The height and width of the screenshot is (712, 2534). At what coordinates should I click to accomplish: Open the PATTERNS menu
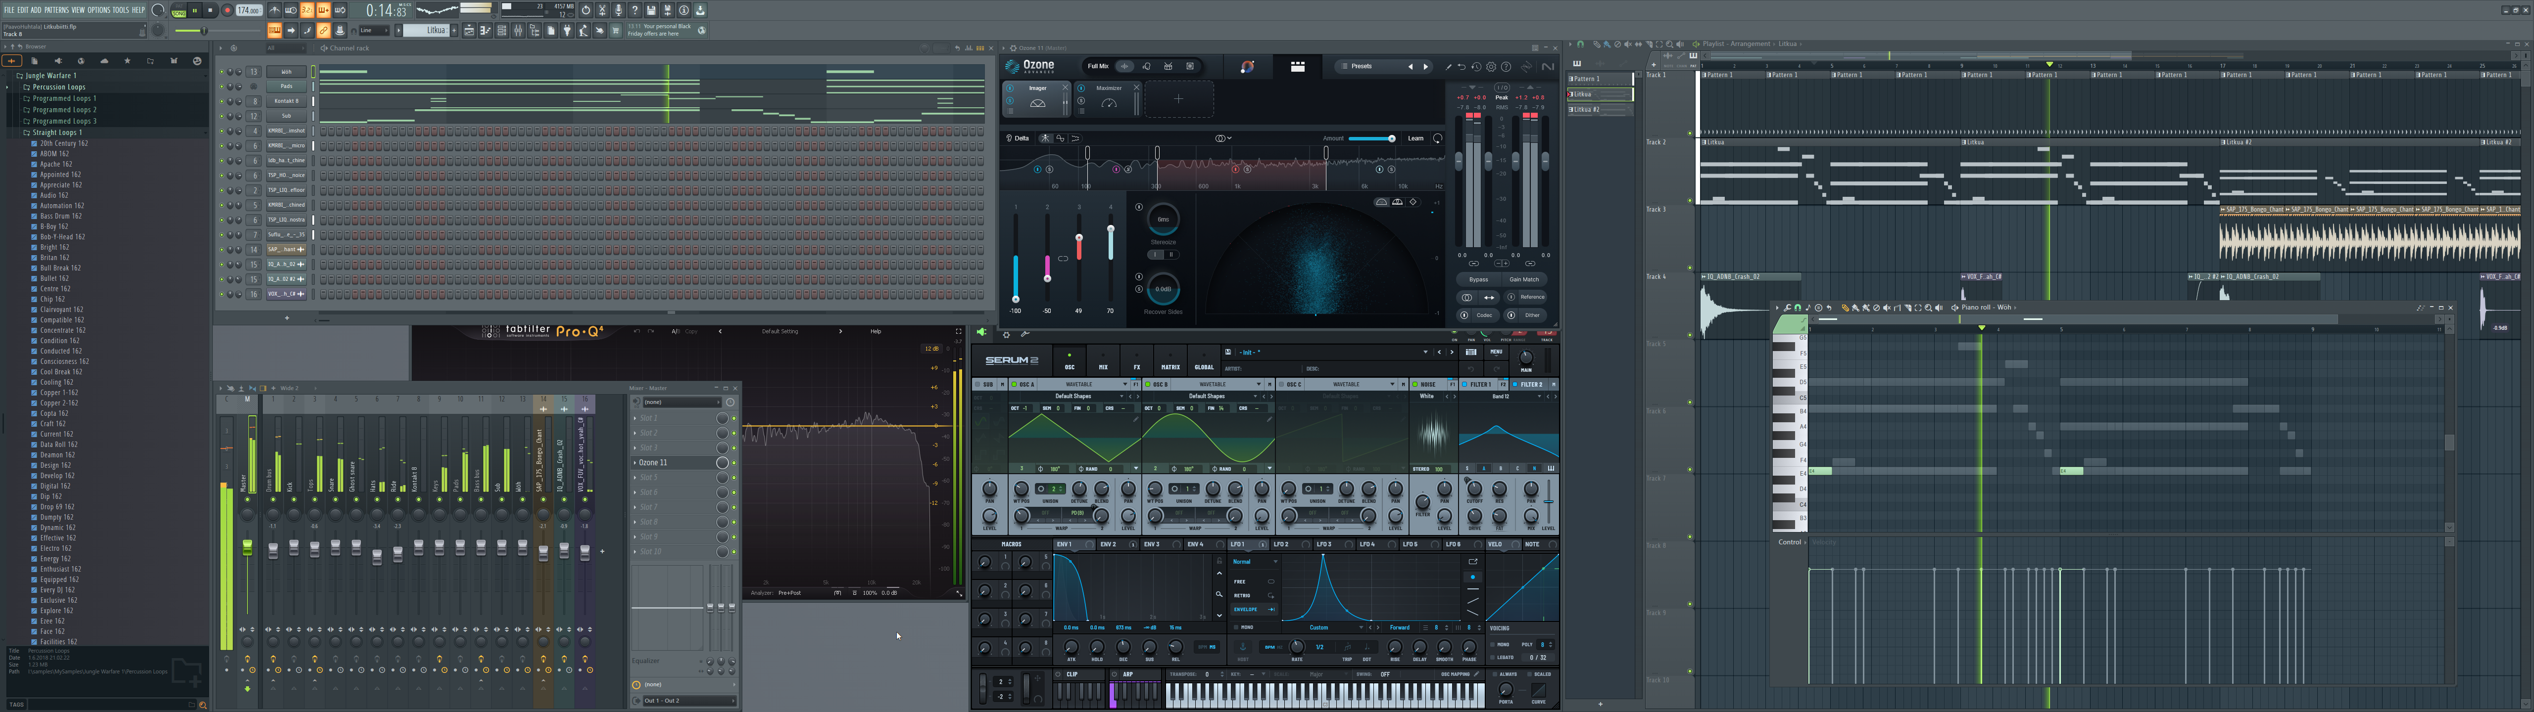click(56, 10)
